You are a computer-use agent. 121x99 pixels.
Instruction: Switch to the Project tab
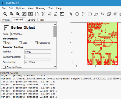[6, 20]
